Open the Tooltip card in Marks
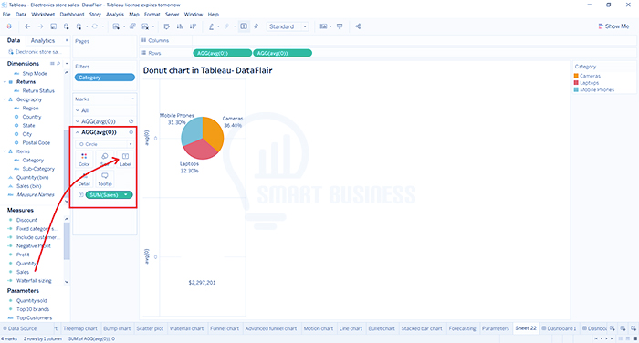 105,179
